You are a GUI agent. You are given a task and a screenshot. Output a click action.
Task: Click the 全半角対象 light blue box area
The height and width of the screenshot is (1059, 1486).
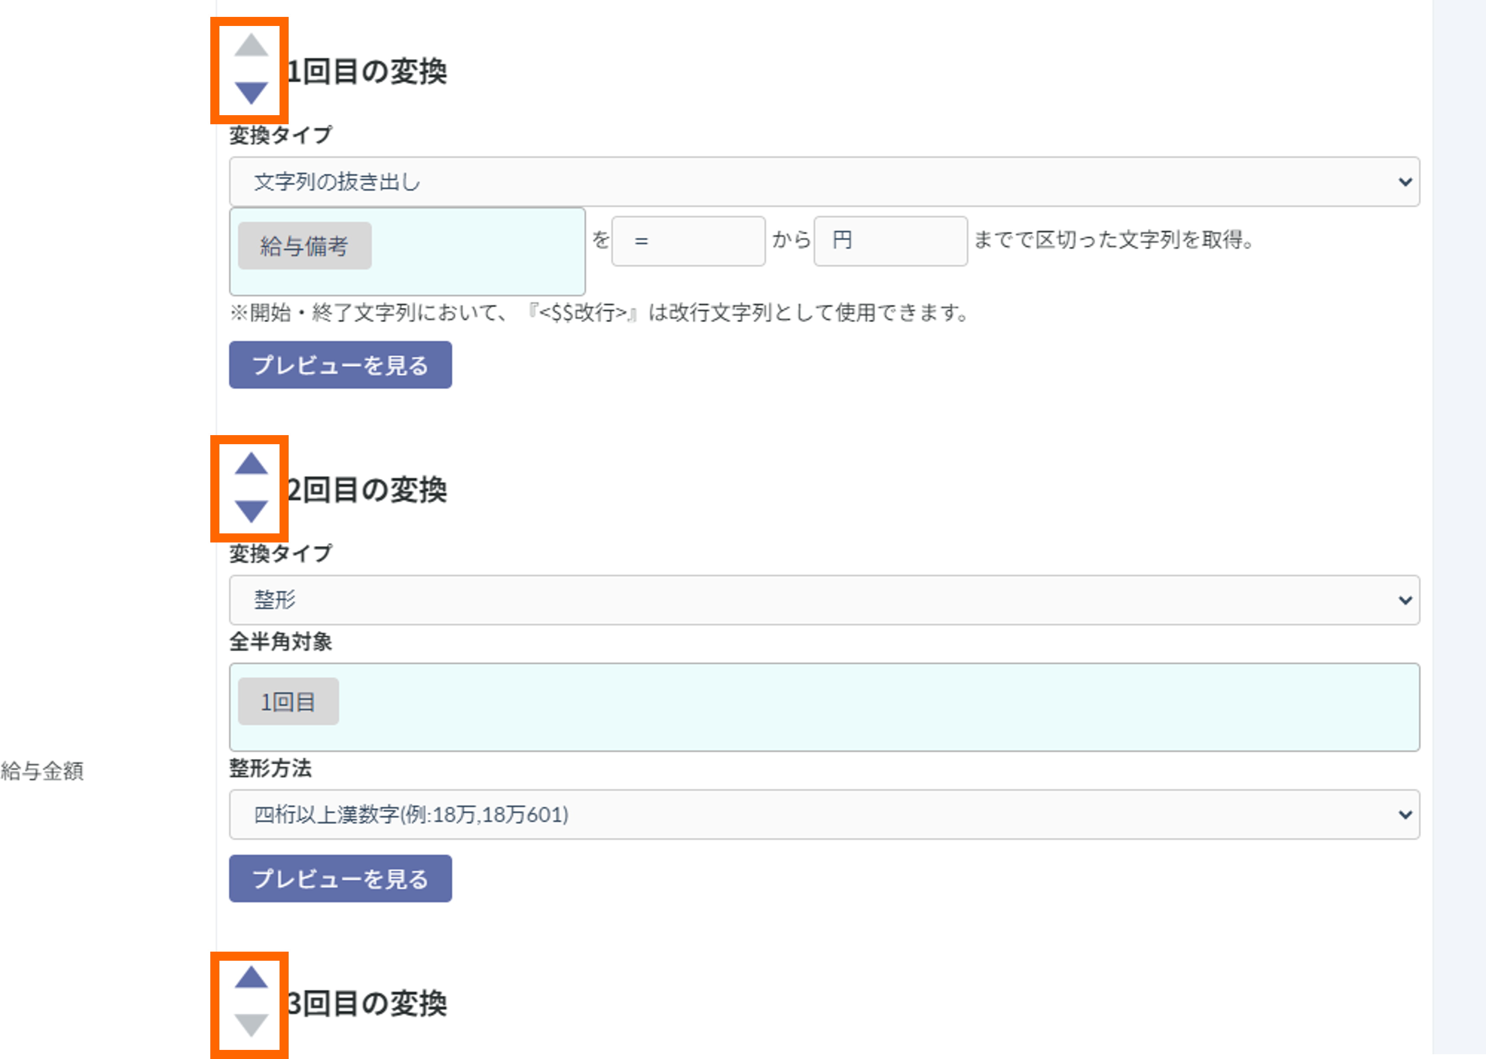pos(824,707)
